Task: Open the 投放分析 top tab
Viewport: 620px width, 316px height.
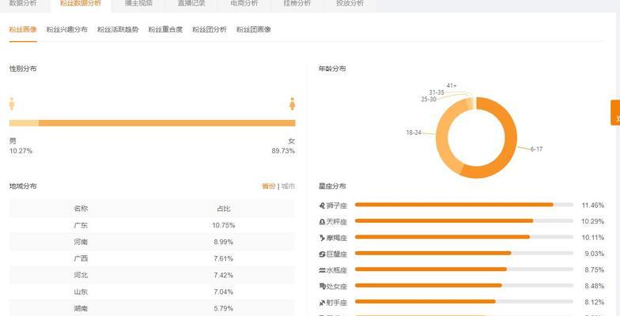Action: (x=350, y=3)
